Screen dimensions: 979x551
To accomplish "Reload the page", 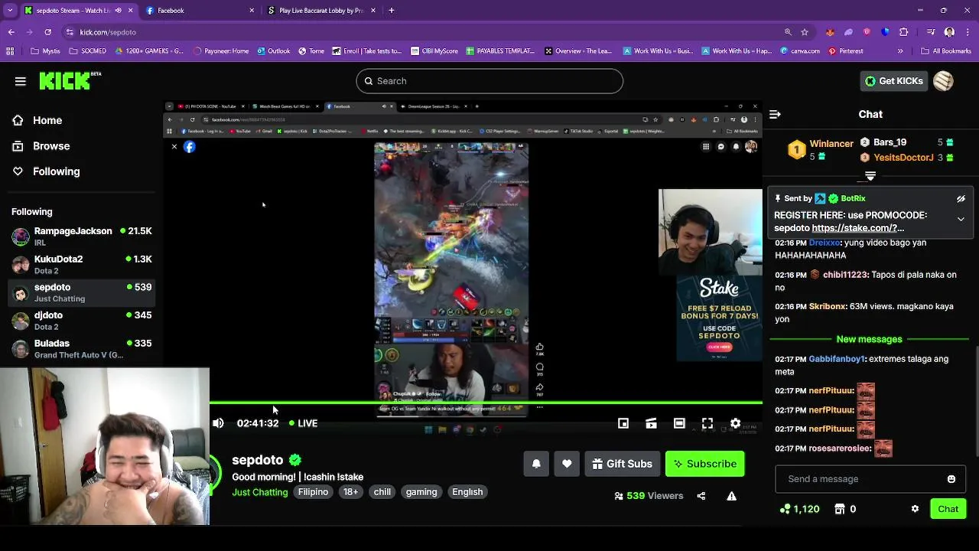I will click(x=47, y=32).
